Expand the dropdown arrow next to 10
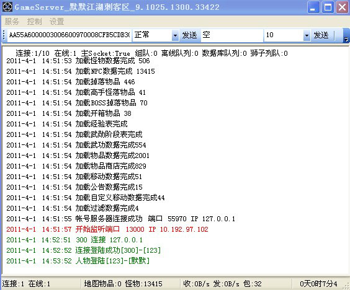 pos(307,35)
